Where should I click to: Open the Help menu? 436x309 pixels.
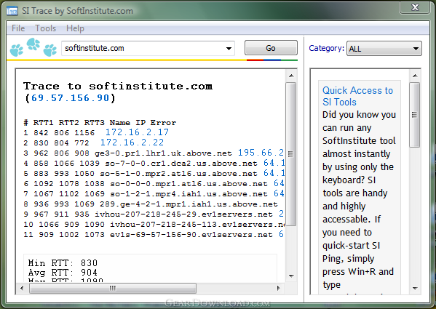[75, 28]
